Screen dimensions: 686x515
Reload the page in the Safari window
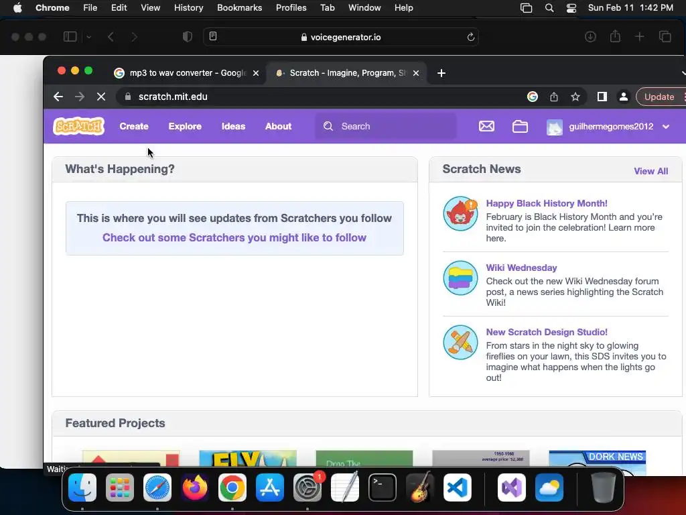tap(471, 38)
